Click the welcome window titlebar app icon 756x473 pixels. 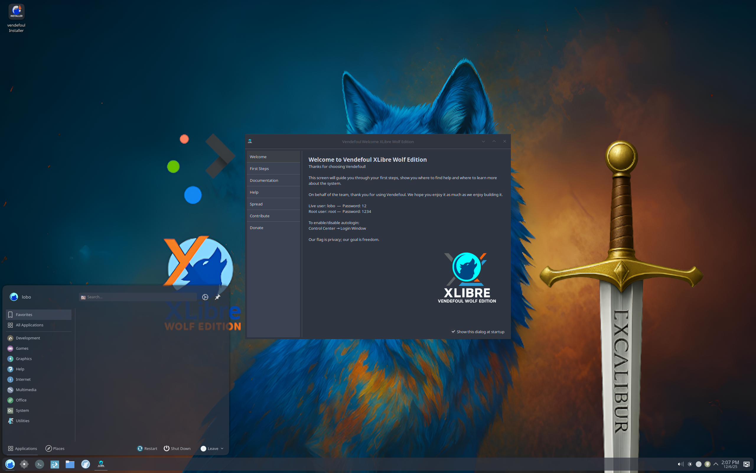tap(250, 141)
